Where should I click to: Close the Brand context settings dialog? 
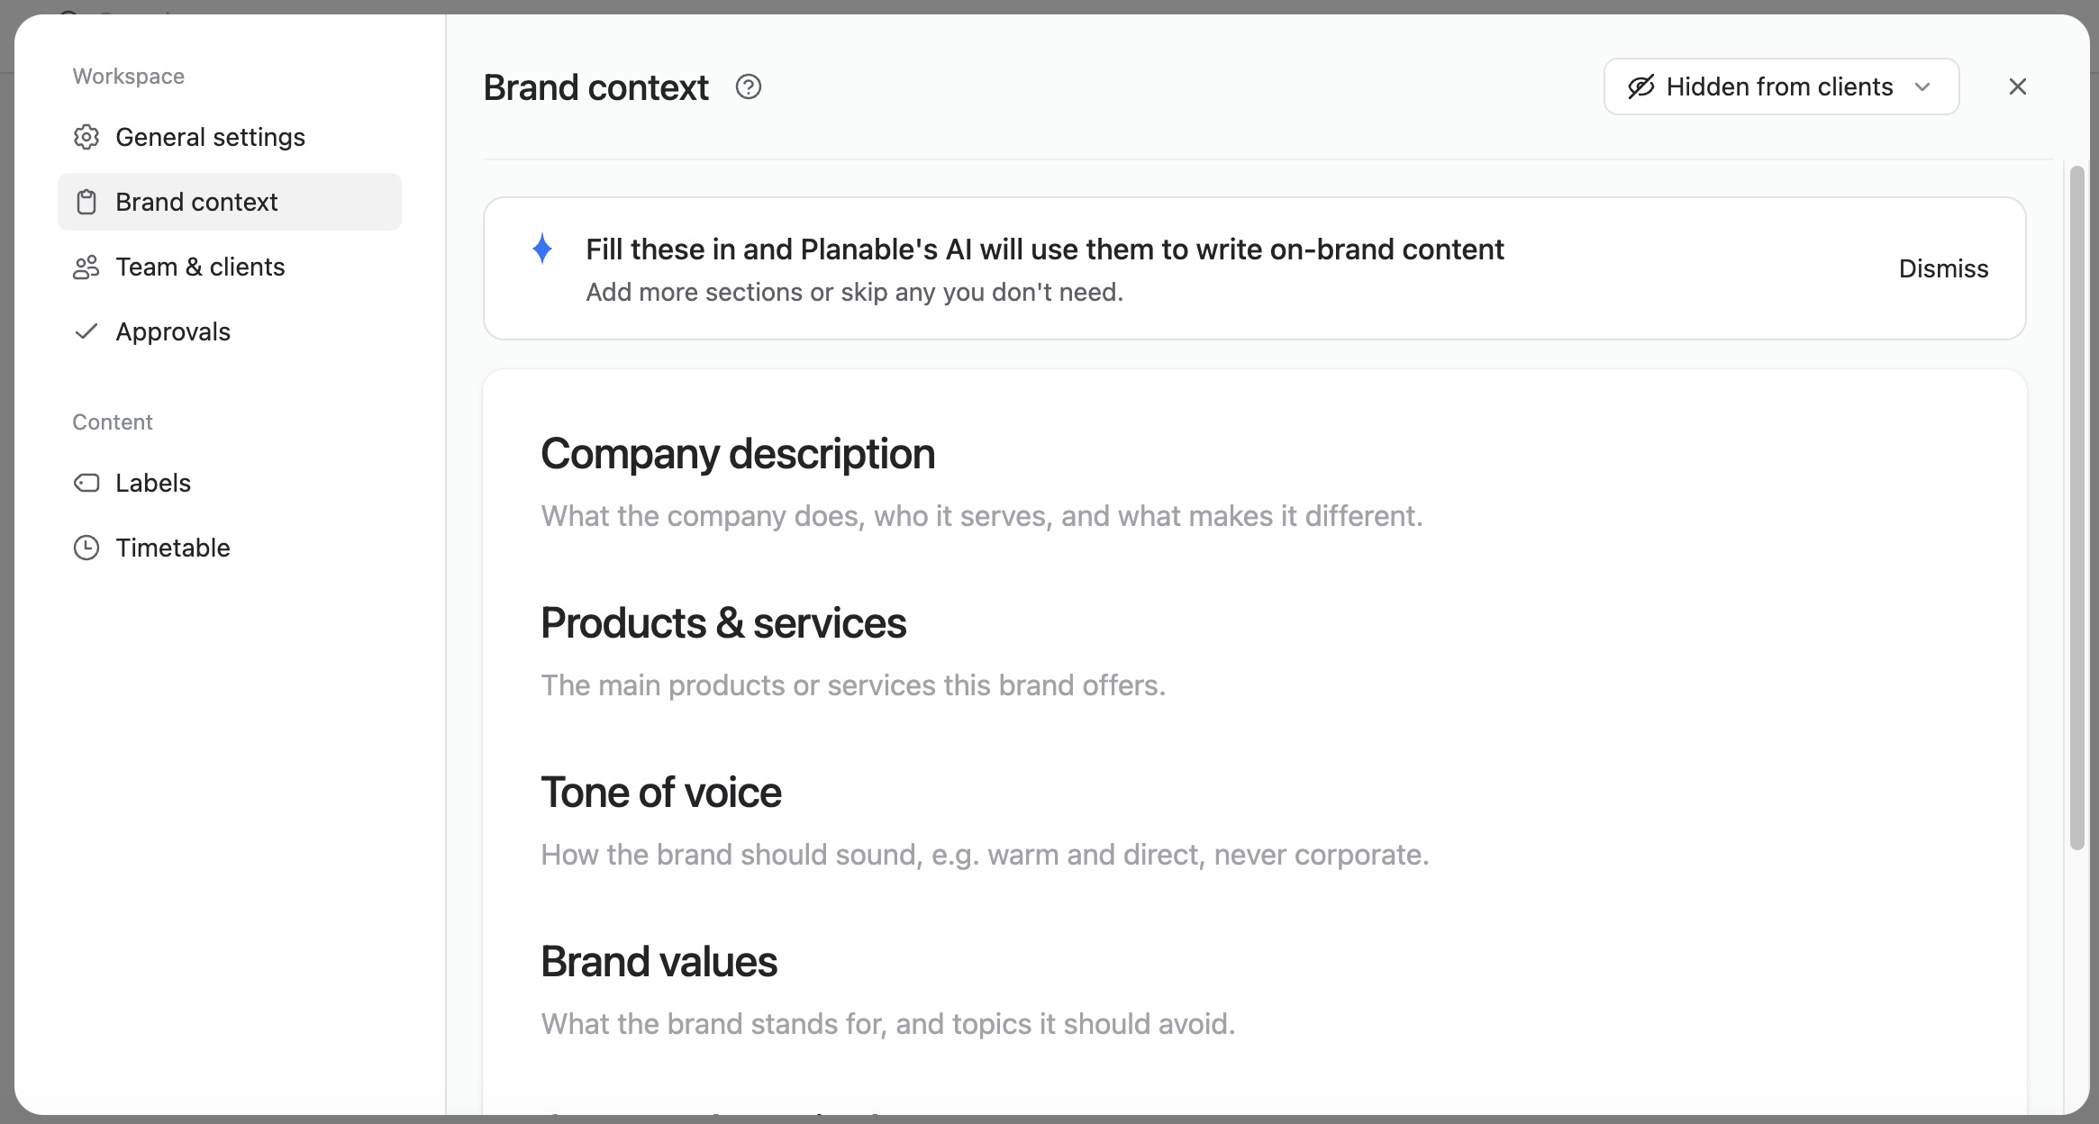coord(2018,86)
